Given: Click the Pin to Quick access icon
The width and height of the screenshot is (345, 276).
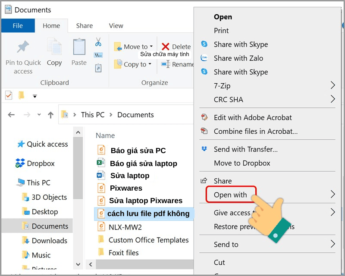Looking at the screenshot, I should coord(22,48).
